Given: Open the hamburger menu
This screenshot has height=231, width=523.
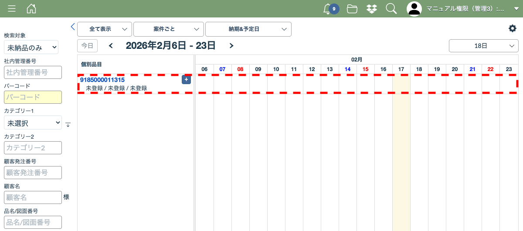Looking at the screenshot, I should [x=12, y=9].
